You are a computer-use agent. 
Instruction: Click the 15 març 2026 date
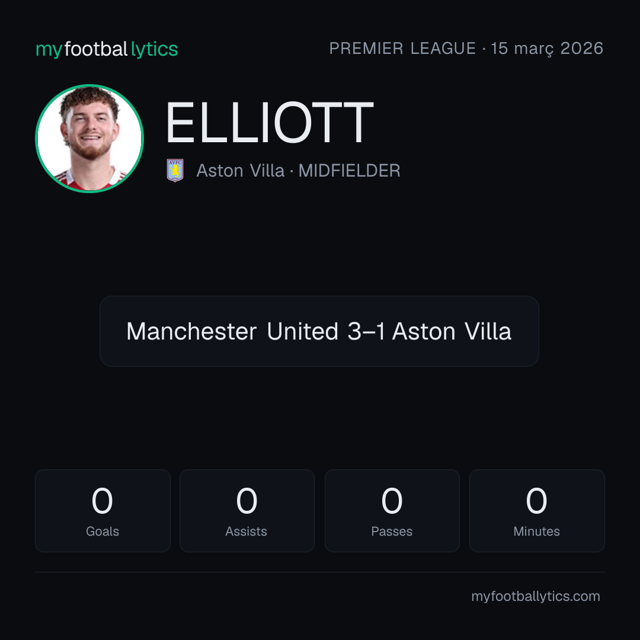(547, 49)
